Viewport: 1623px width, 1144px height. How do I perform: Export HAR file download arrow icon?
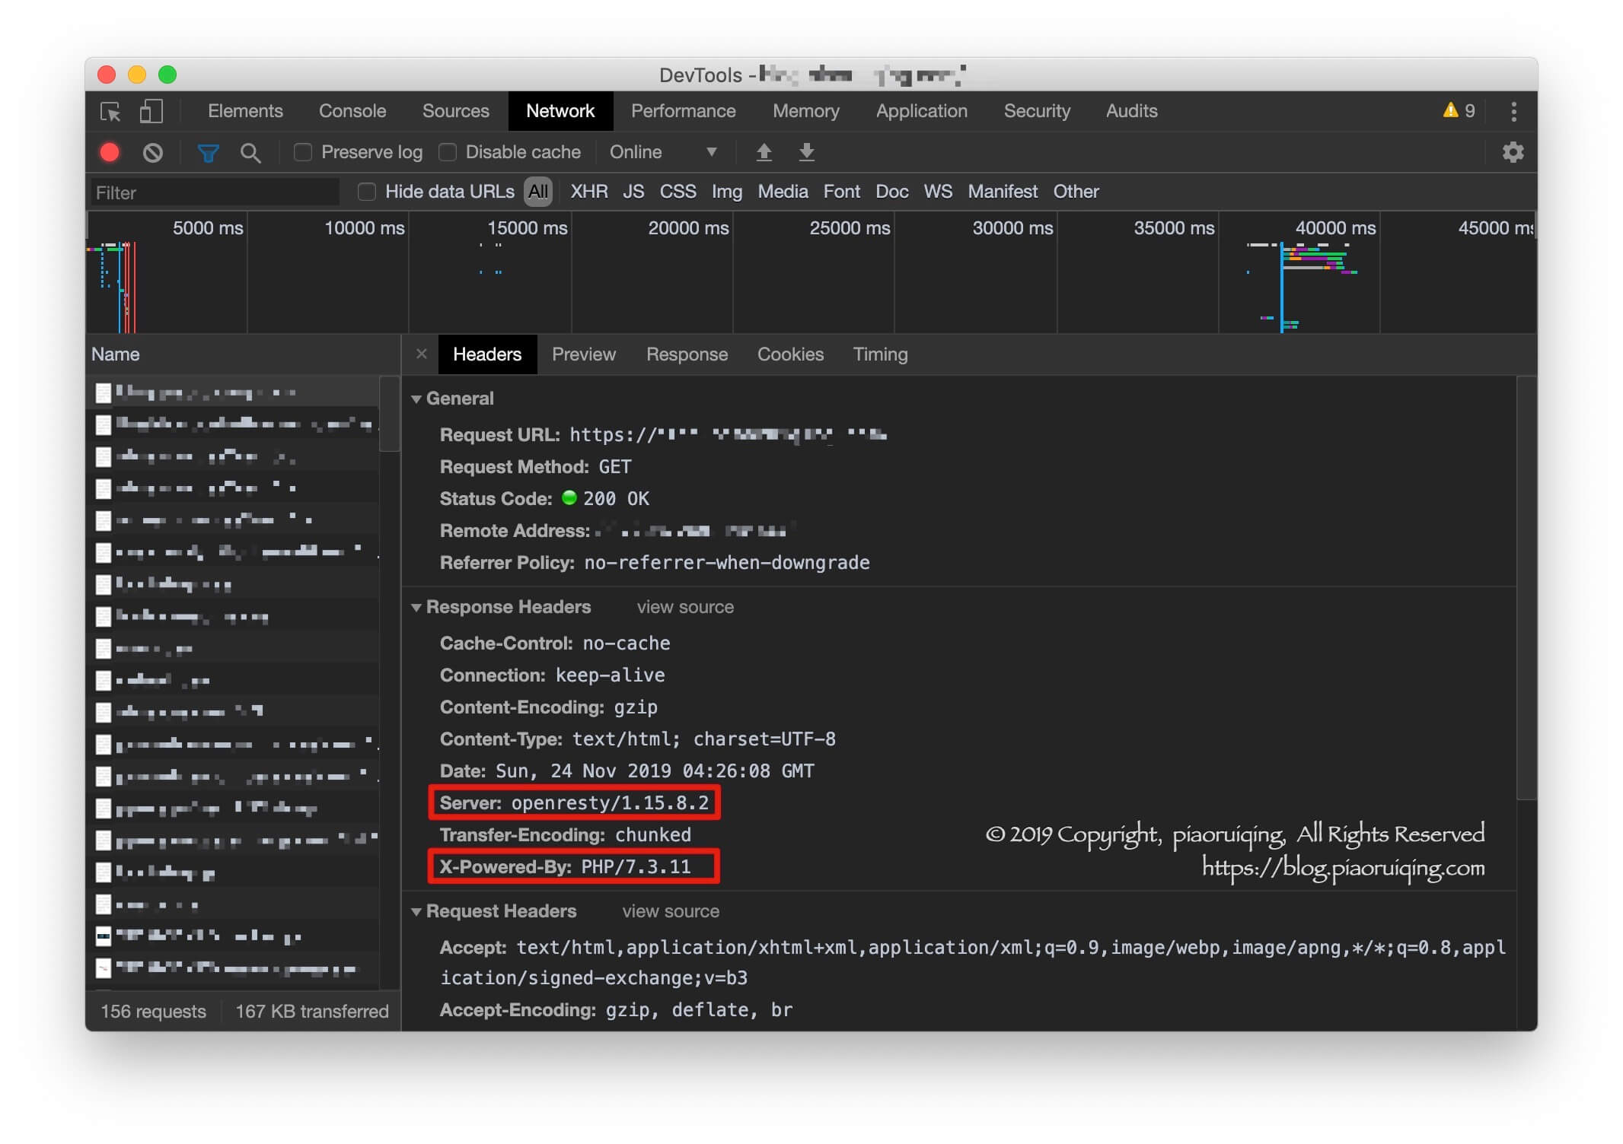pyautogui.click(x=806, y=152)
